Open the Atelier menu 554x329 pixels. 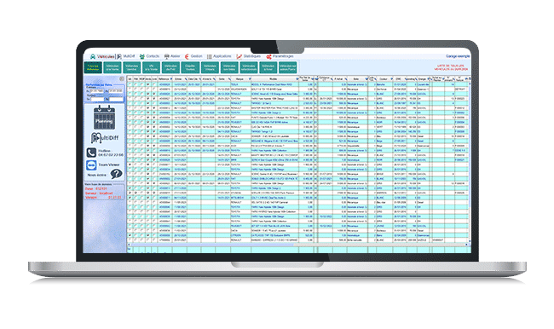[x=172, y=56]
